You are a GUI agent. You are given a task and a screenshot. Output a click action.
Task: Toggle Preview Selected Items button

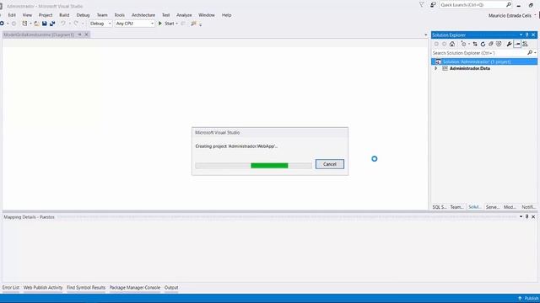tap(517, 44)
